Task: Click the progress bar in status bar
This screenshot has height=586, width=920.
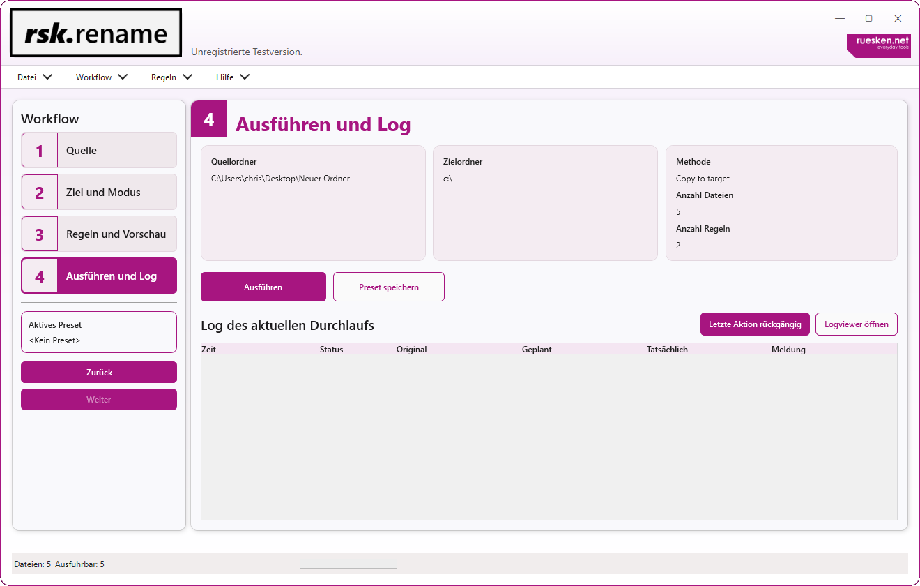Action: (348, 564)
